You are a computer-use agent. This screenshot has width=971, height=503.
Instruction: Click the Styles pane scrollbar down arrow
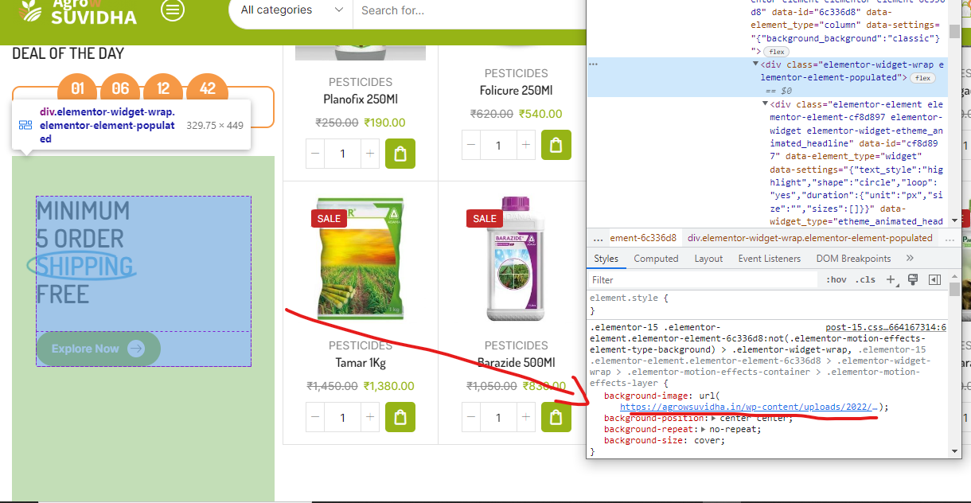(x=954, y=451)
